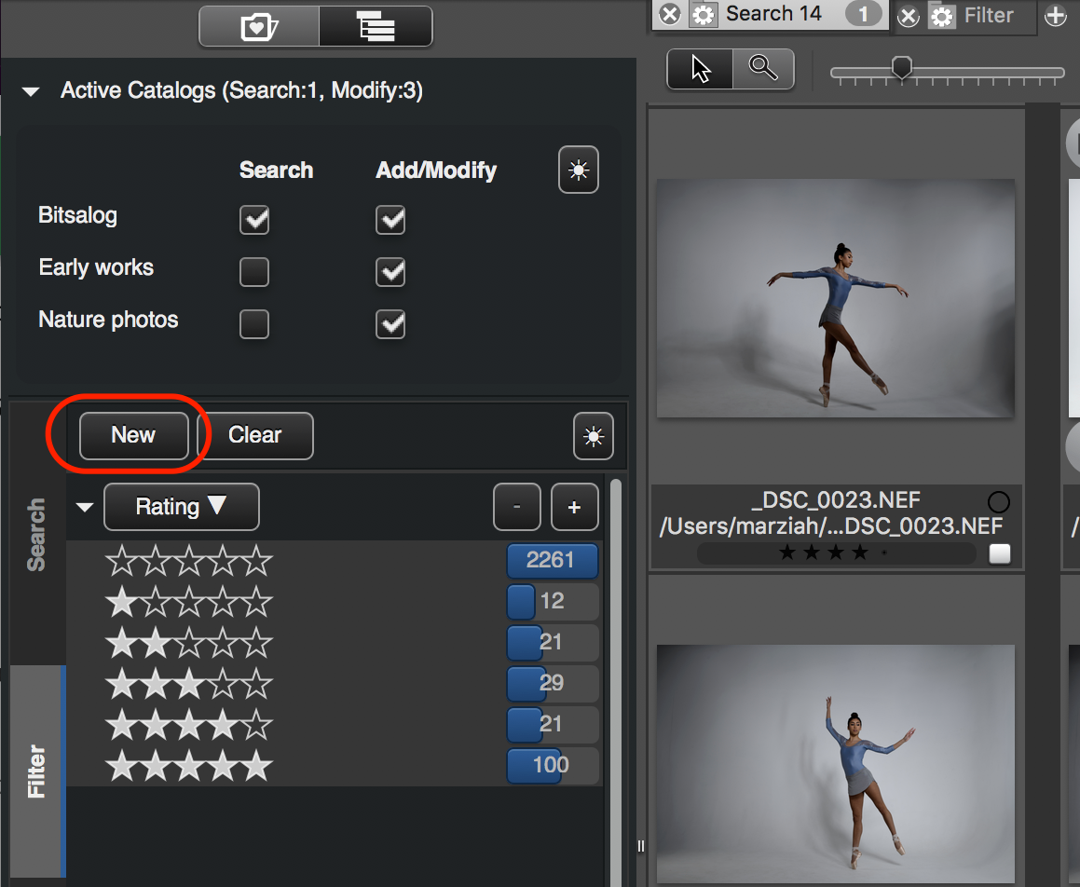The image size is (1080, 887).
Task: Select the second dancer thumbnail with raised arm
Action: pos(836,764)
